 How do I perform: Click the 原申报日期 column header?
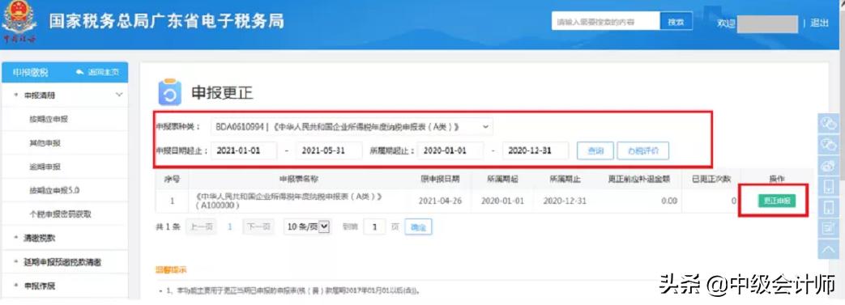pyautogui.click(x=440, y=179)
